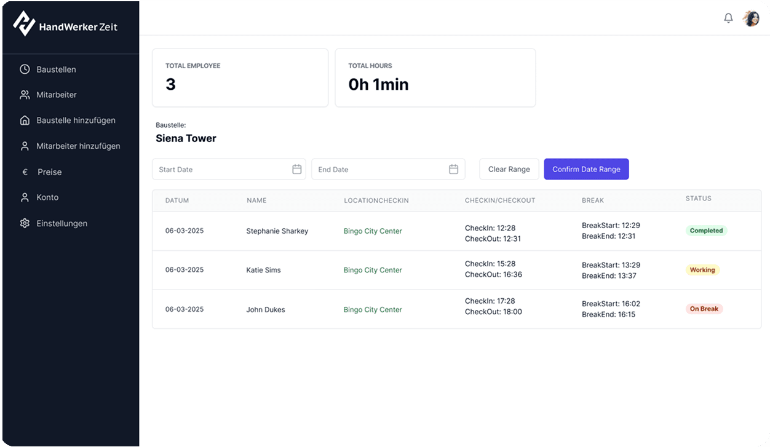Click the house icon for Baustelle hinzufügen
Screen dimensions: 770x447
point(25,121)
